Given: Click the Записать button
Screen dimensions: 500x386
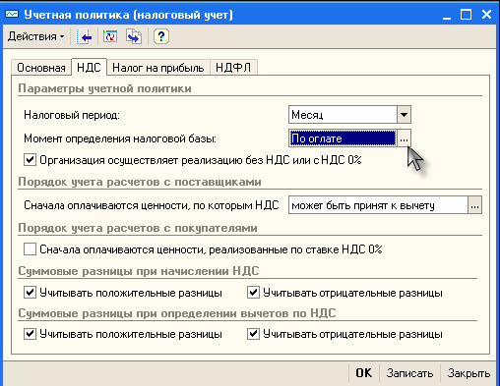Looking at the screenshot, I should [409, 373].
